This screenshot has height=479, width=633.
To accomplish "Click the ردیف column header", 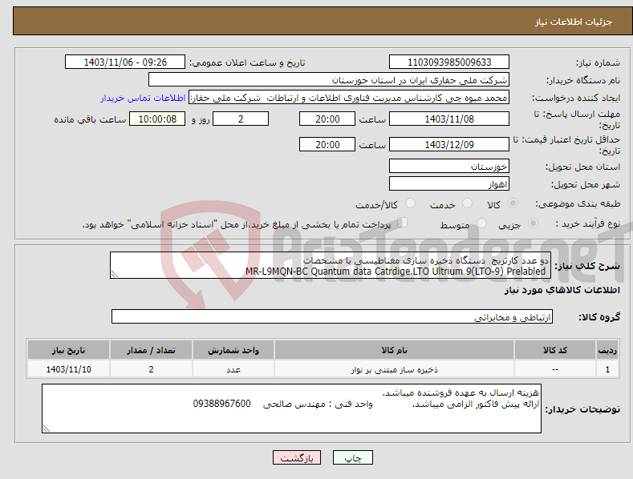I will pyautogui.click(x=607, y=350).
